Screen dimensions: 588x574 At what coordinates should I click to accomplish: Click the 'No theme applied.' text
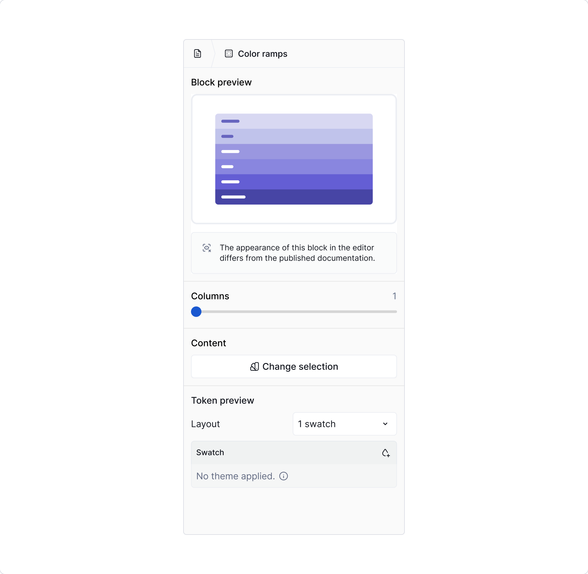point(235,476)
